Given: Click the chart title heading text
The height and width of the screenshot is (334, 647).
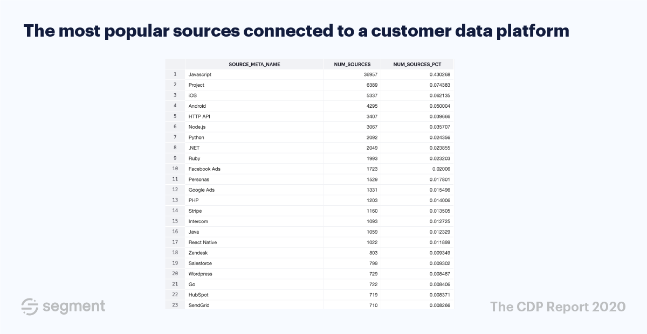Looking at the screenshot, I should pos(296,31).
